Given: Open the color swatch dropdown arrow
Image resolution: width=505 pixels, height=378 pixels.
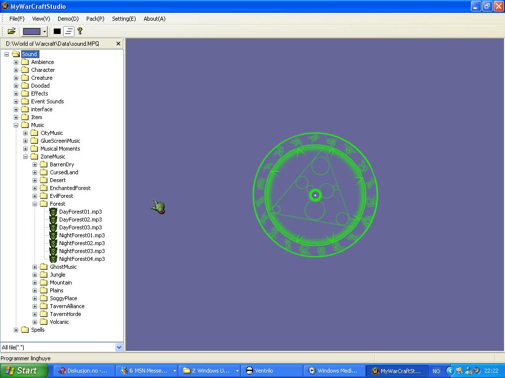Looking at the screenshot, I should point(44,31).
